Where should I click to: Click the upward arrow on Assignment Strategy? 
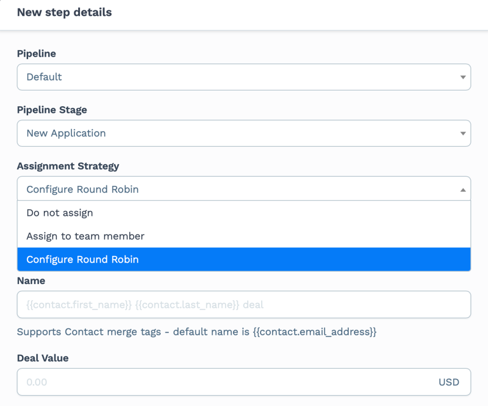coord(463,189)
